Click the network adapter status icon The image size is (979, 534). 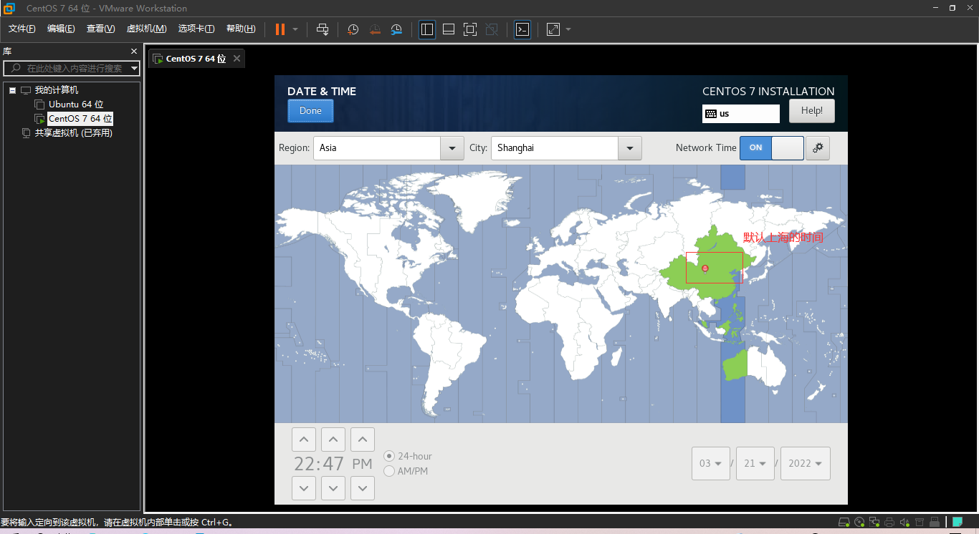(874, 523)
